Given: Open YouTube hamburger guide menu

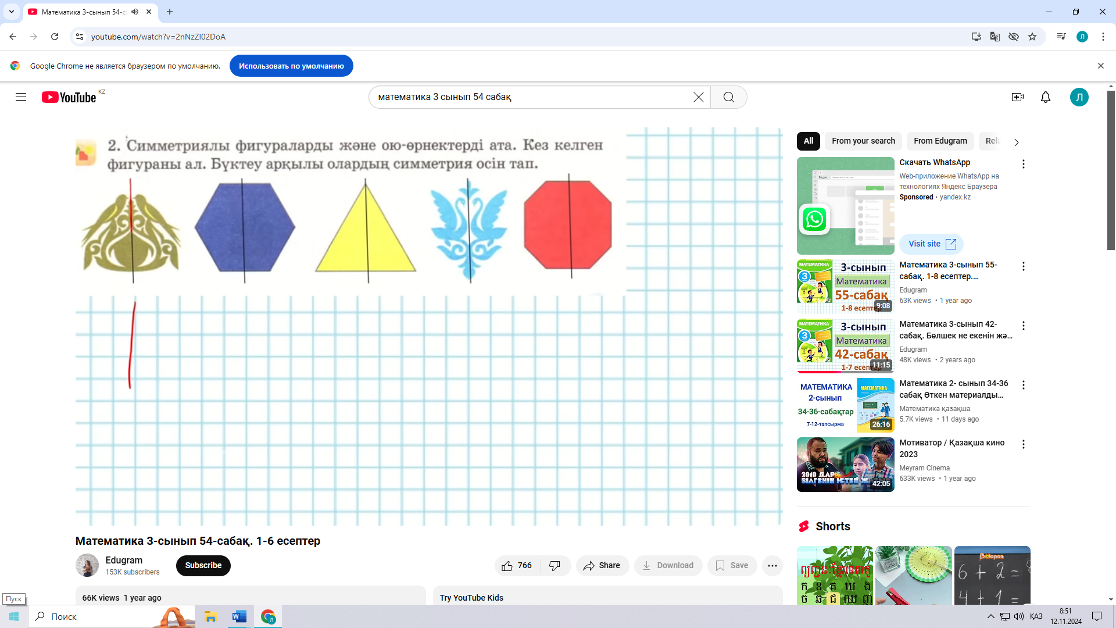Looking at the screenshot, I should [21, 97].
